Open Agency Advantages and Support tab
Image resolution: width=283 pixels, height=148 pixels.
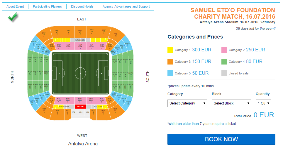click(x=126, y=6)
